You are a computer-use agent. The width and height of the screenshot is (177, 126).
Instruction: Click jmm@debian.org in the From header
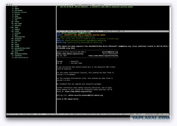coord(84,33)
